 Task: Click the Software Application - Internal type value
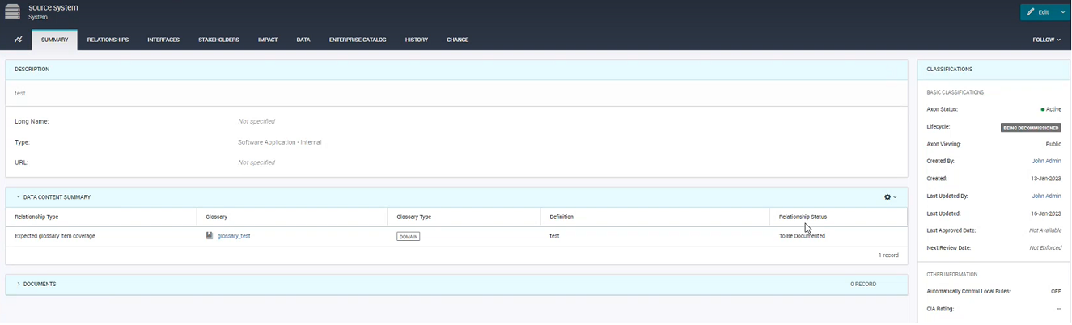point(279,142)
